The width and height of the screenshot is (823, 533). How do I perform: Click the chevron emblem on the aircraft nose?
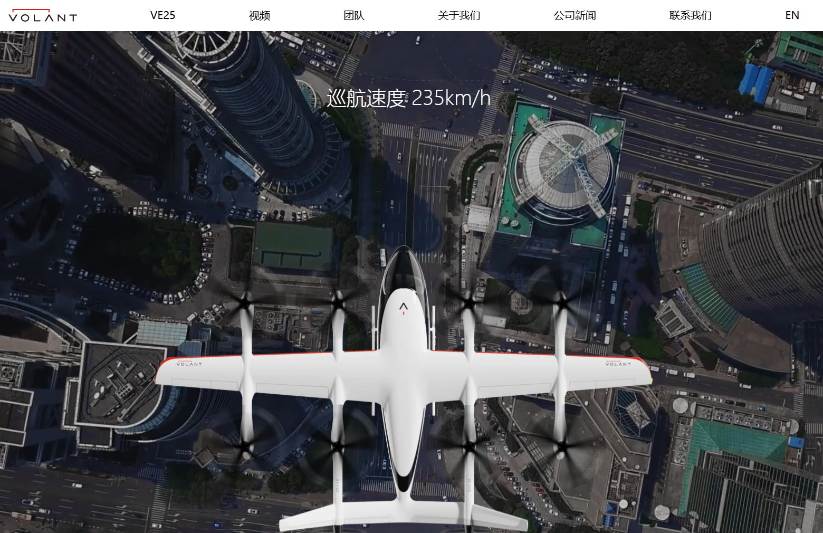pos(404,307)
